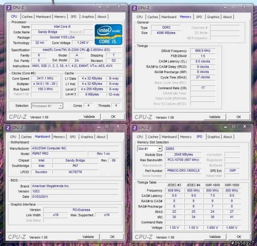Image resolution: width=257 pixels, height=246 pixels.
Task: Click the CPU-Z logo icon in the Mainboard window title bar
Action: pos(8,128)
